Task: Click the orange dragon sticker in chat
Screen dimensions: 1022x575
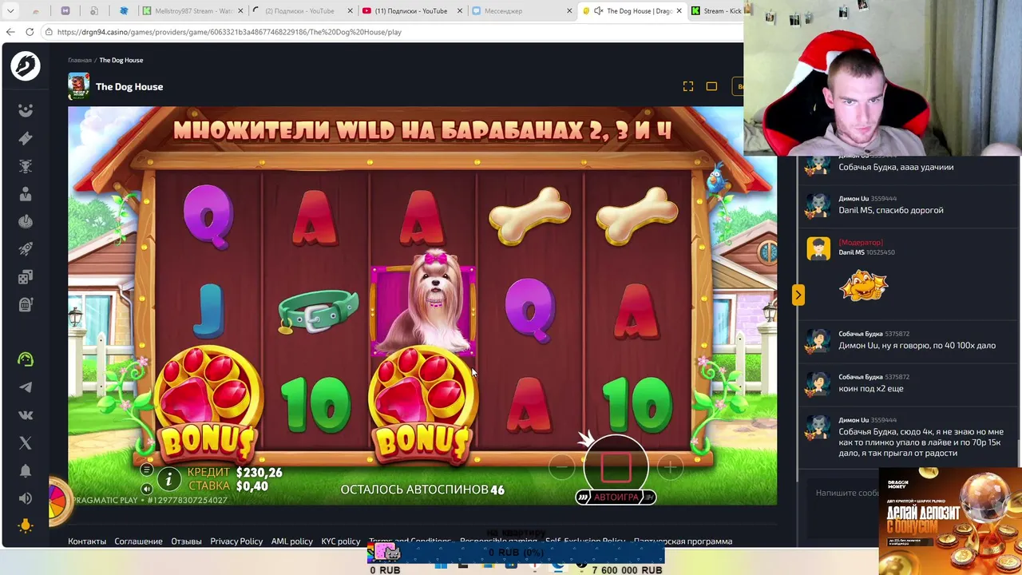Action: point(863,286)
